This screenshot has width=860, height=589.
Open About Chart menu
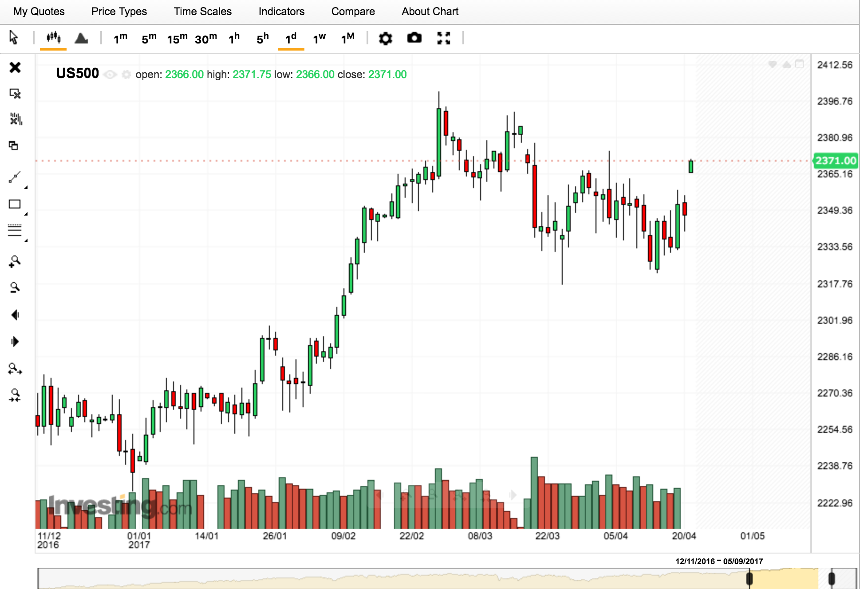430,12
